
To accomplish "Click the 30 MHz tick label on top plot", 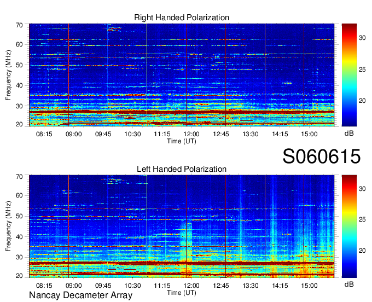I will [19, 106].
